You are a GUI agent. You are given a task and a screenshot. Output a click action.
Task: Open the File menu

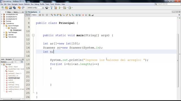pos(2,4)
